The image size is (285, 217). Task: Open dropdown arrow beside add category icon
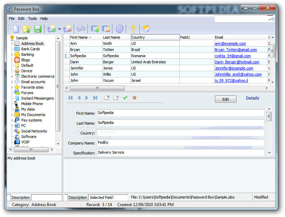point(59,29)
